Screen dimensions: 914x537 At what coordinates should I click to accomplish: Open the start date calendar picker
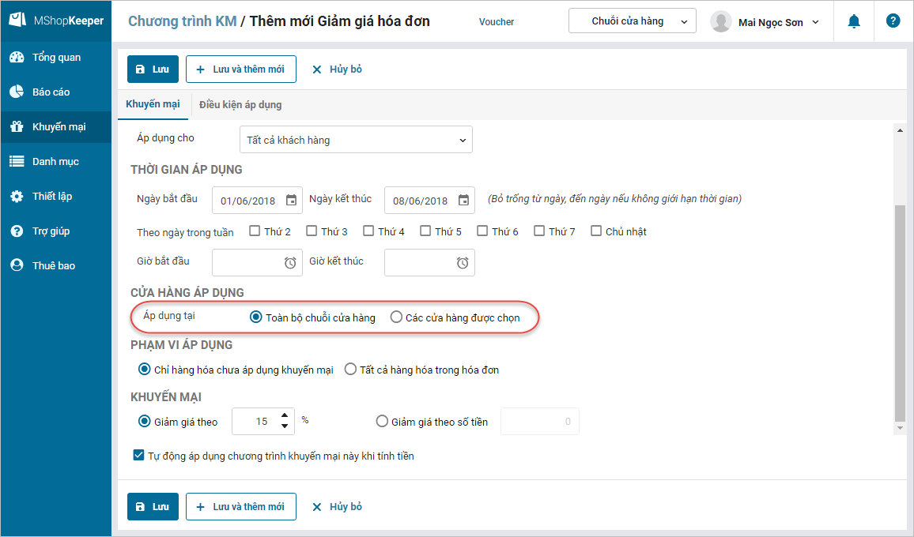[292, 201]
